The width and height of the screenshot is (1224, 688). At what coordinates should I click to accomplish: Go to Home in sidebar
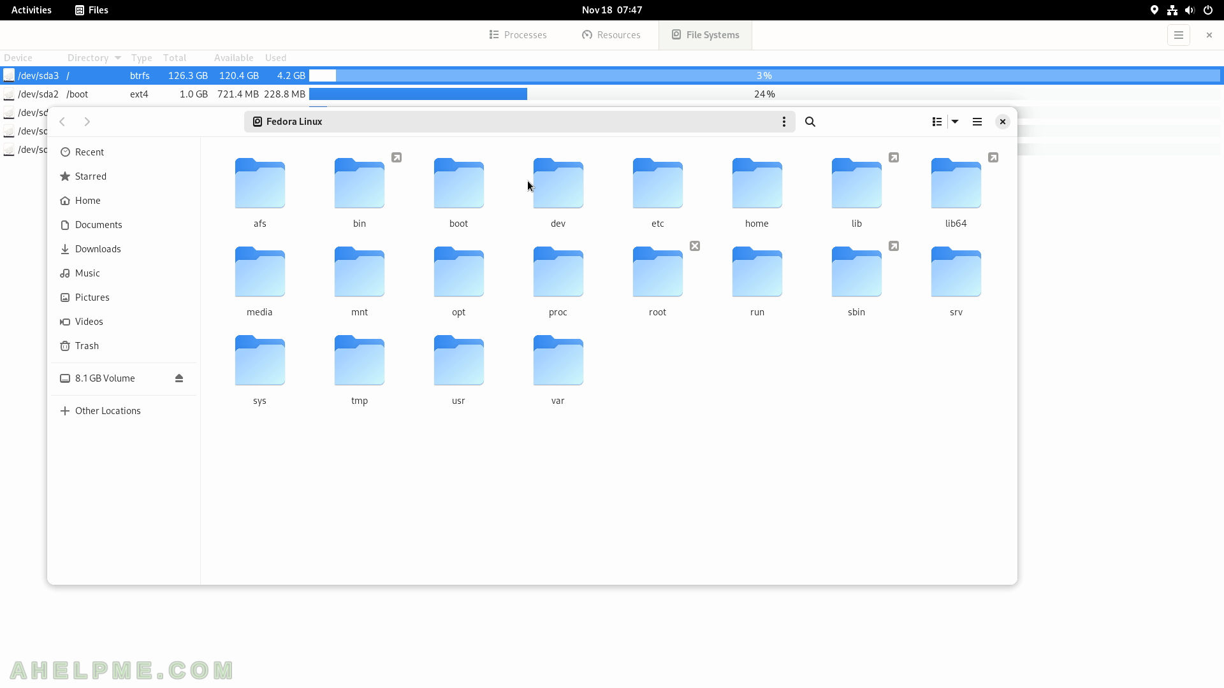124,201
